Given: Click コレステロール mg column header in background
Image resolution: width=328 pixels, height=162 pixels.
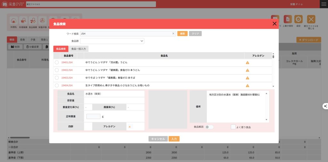Looking at the screenshot, I should (294, 63).
